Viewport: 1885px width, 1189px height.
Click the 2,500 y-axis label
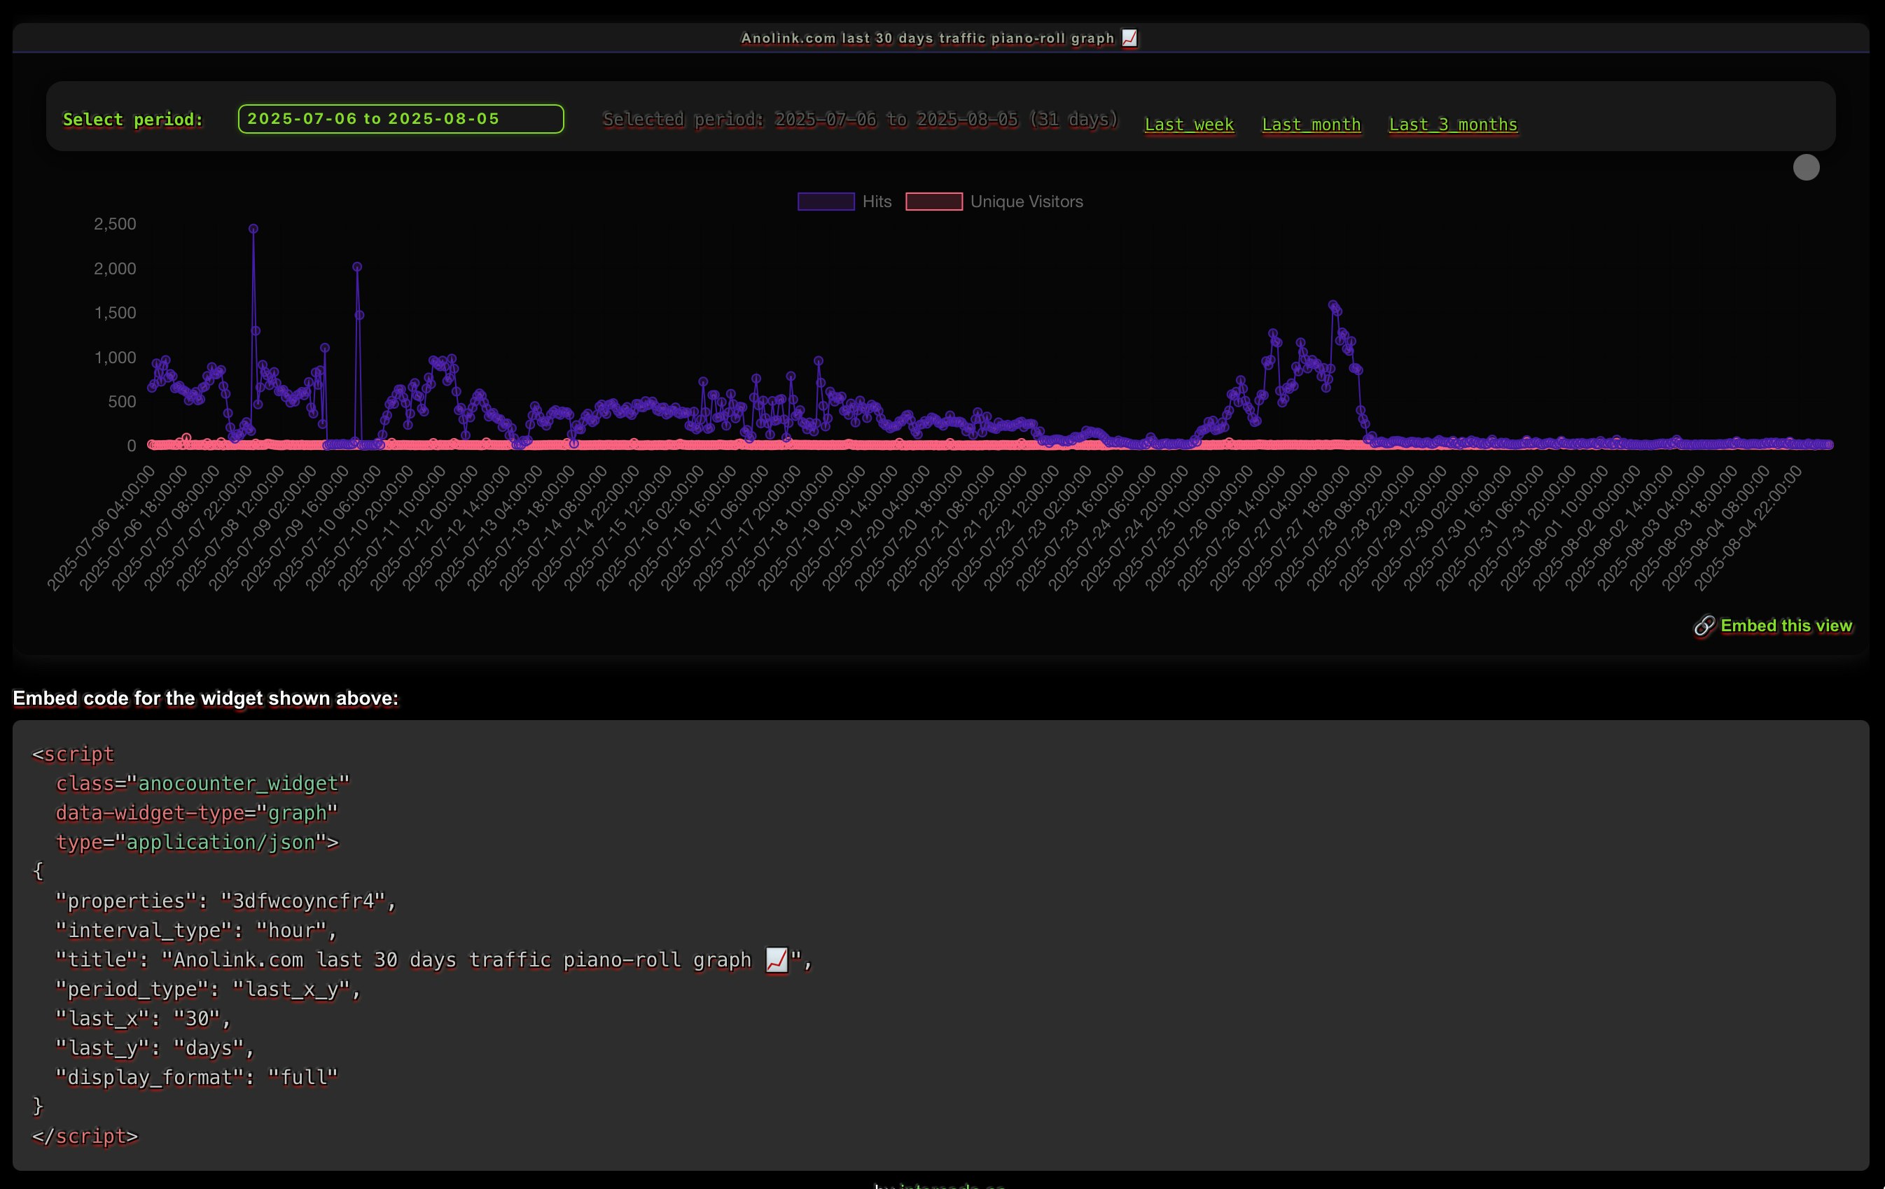114,225
